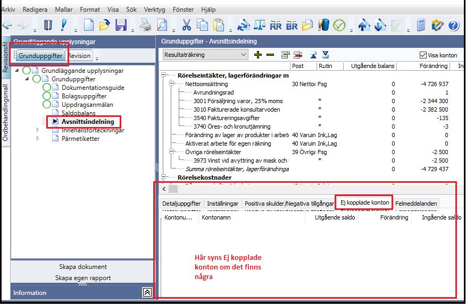Click the yellow minus remove icon

[270, 55]
